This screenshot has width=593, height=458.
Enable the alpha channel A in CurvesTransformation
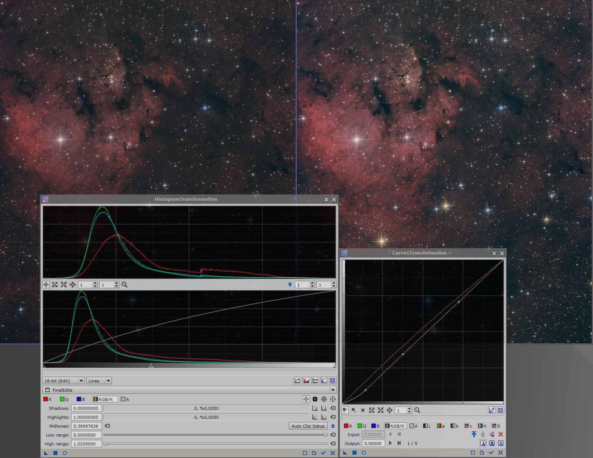(x=413, y=426)
